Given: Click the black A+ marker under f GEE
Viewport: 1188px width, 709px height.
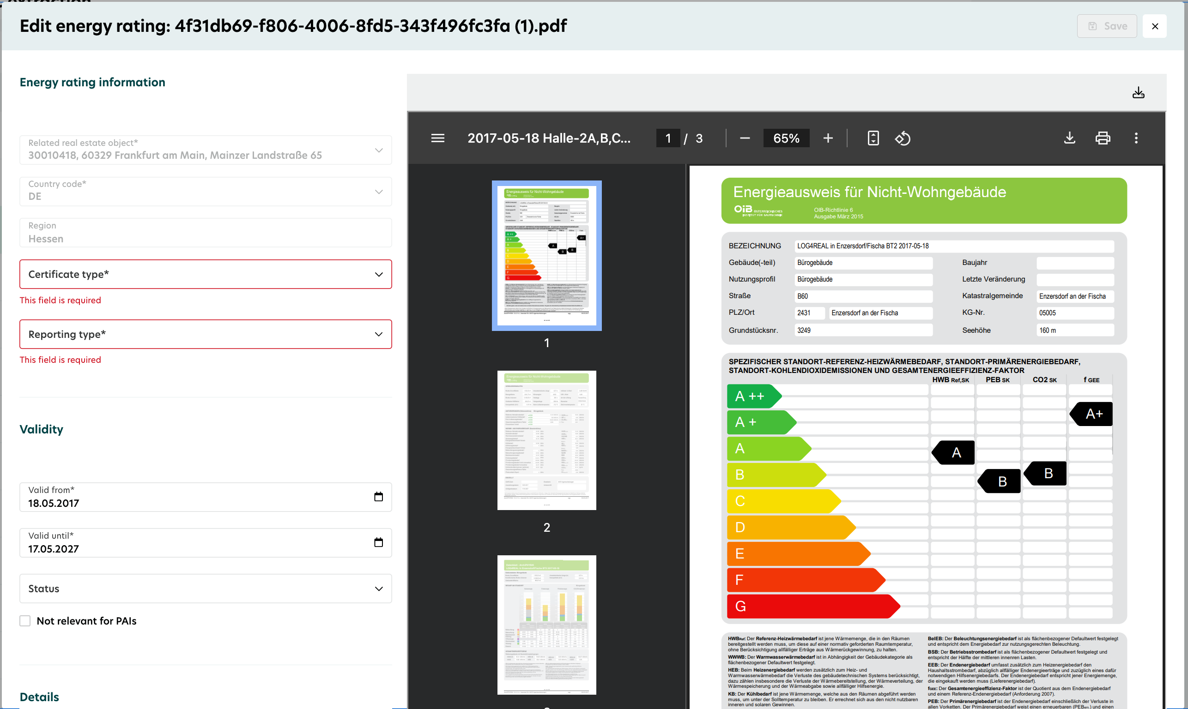Looking at the screenshot, I should click(x=1091, y=414).
